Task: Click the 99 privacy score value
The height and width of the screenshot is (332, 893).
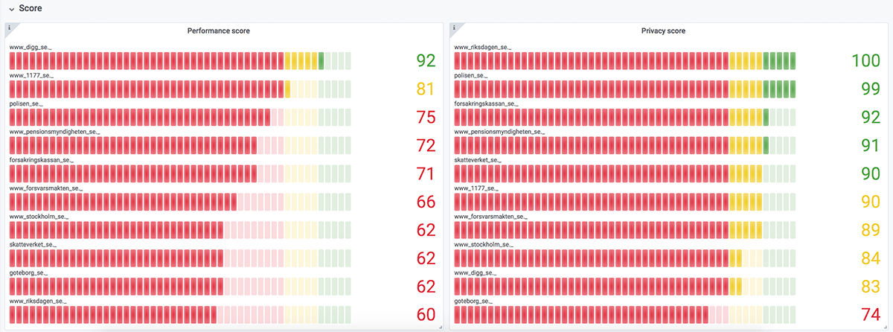Action: click(x=871, y=89)
